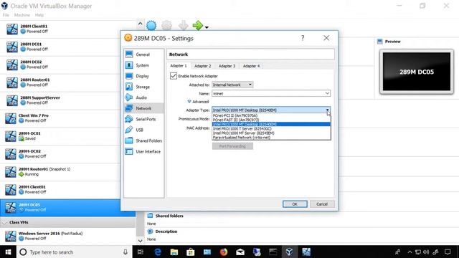Screen dimensions: 459x258
Task: Choose PCnet-PCI II (Am79C970A) option
Action: pos(271,115)
